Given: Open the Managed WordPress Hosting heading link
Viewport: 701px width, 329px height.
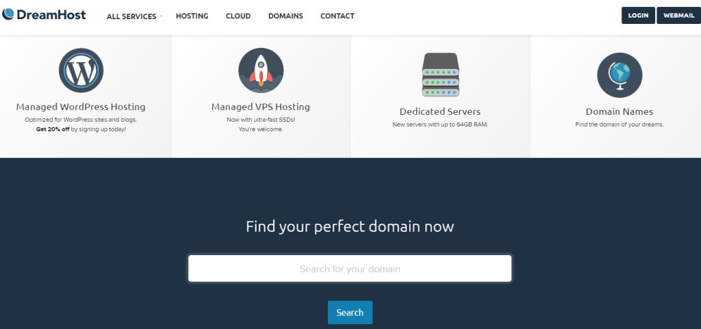Looking at the screenshot, I should (x=81, y=107).
